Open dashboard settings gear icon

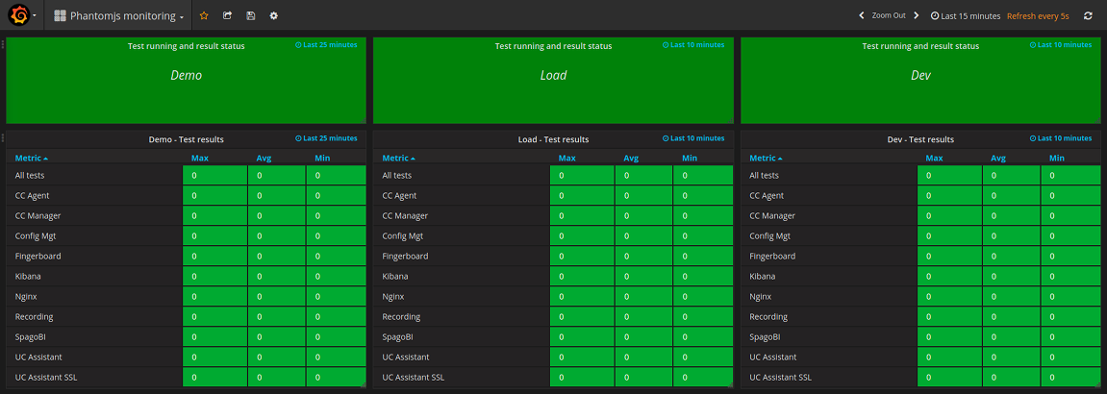pyautogui.click(x=274, y=16)
